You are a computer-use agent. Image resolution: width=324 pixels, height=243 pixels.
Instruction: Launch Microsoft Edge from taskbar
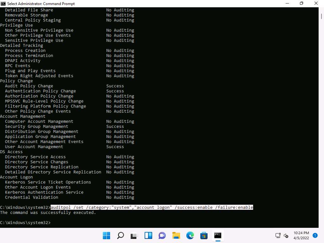190,235
